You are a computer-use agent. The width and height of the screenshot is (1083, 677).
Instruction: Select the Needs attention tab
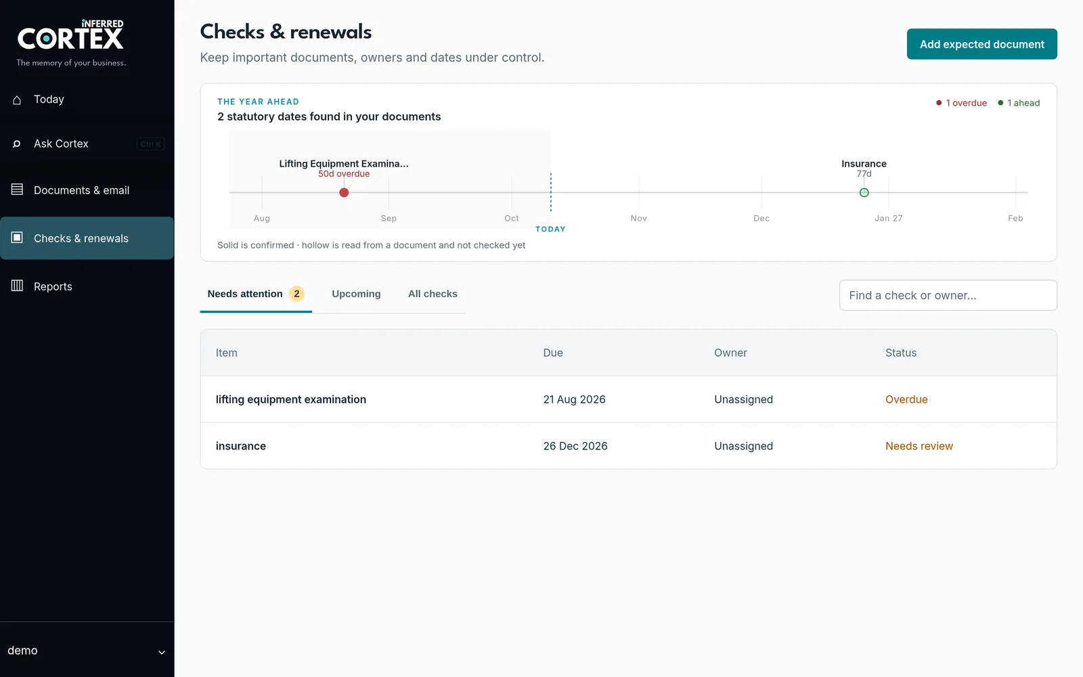[256, 294]
